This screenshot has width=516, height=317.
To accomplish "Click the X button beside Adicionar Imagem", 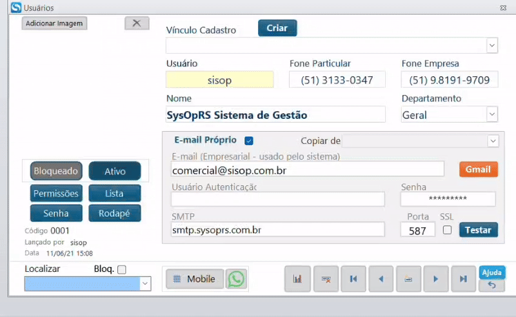I will pos(136,23).
